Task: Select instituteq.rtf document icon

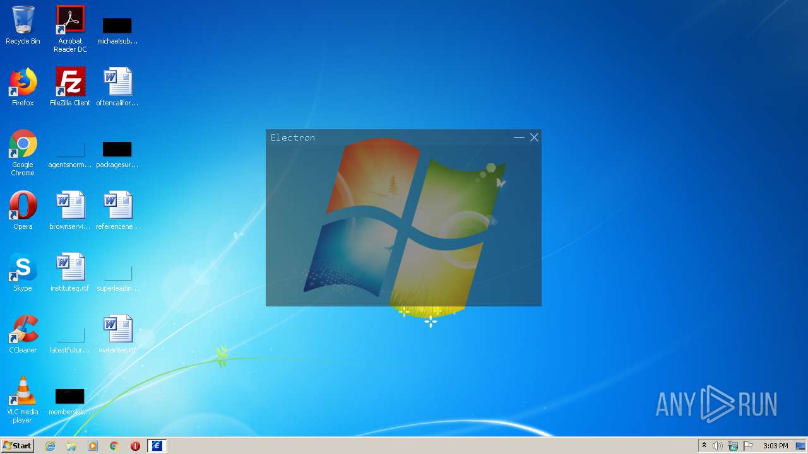Action: pyautogui.click(x=70, y=272)
